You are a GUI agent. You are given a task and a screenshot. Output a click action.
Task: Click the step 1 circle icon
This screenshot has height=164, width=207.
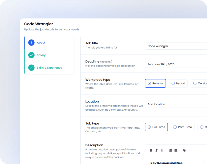click(x=31, y=43)
